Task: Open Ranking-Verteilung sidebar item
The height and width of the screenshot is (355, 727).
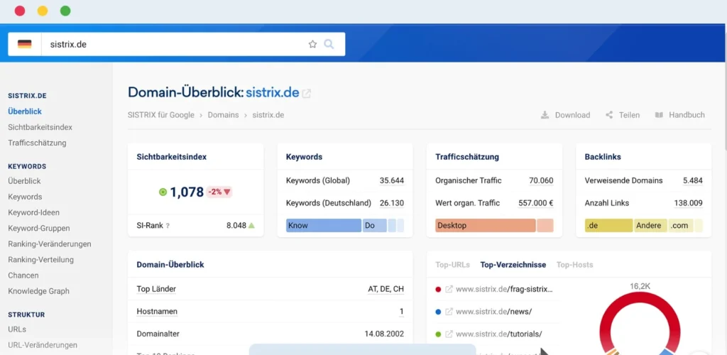Action: 40,260
